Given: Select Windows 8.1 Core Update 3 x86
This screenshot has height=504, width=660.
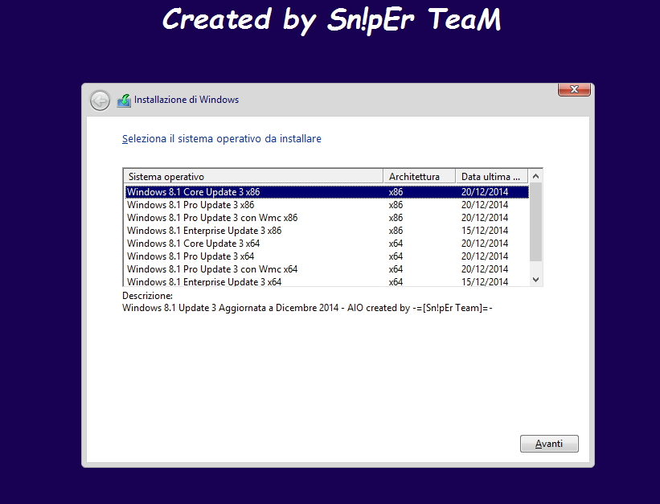Looking at the screenshot, I should pos(327,192).
